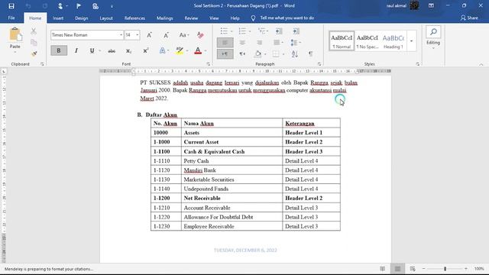Sort A to Z icon
The width and height of the screenshot is (489, 275).
pyautogui.click(x=295, y=54)
